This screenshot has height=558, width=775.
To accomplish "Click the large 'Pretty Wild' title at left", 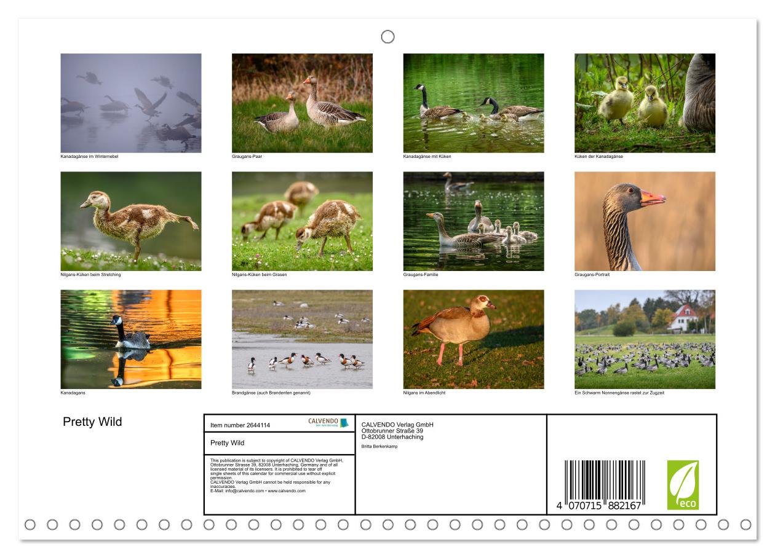I will pos(92,422).
